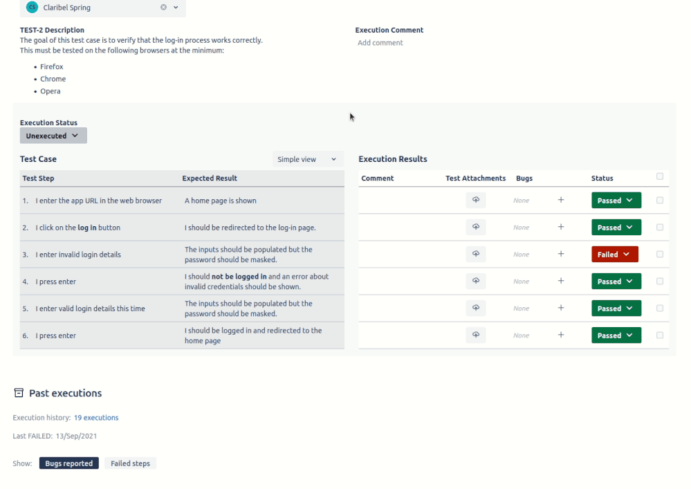Open the Simple view dropdown
Viewport: 691px width, 489px height.
[x=308, y=159]
